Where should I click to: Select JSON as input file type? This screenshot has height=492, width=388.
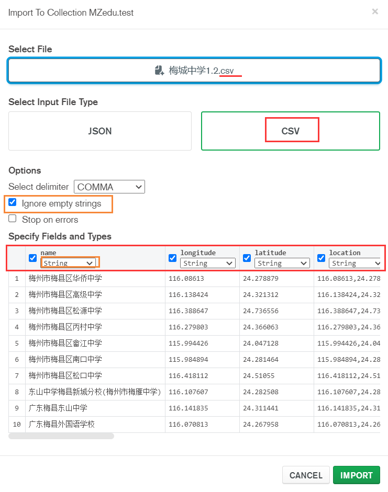click(99, 131)
